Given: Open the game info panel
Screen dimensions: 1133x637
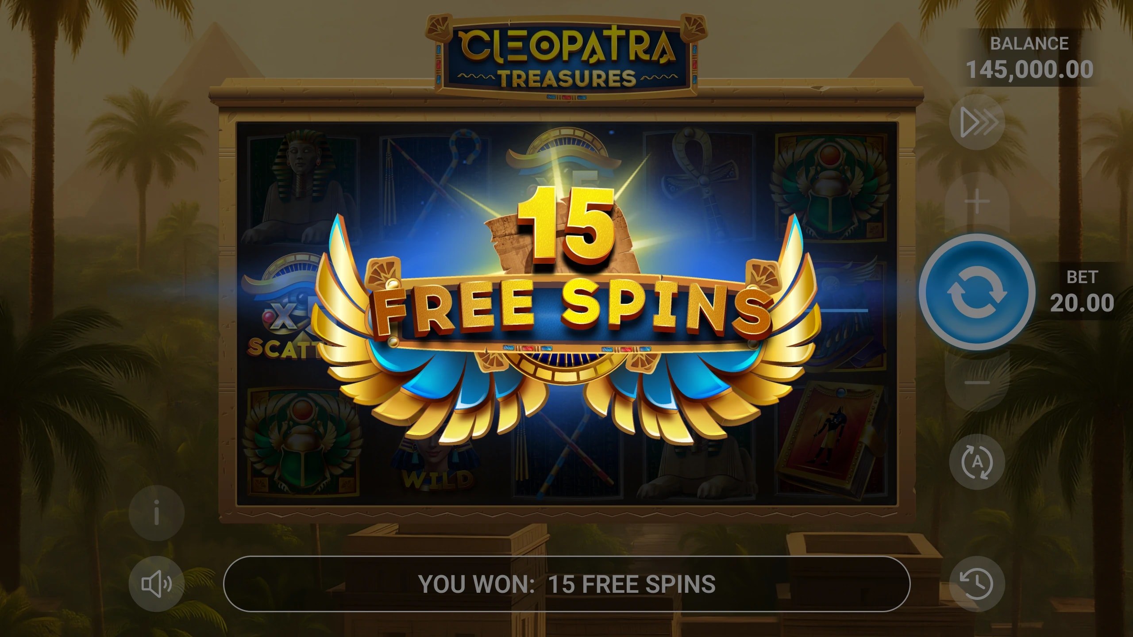Looking at the screenshot, I should coord(156,513).
